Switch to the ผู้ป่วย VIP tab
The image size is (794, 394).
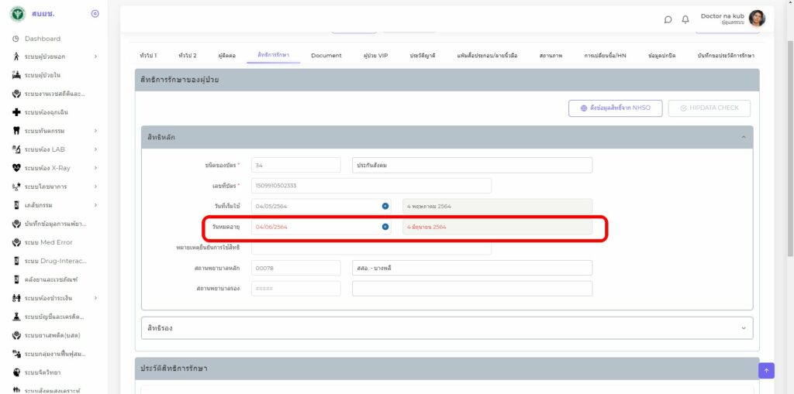[375, 56]
